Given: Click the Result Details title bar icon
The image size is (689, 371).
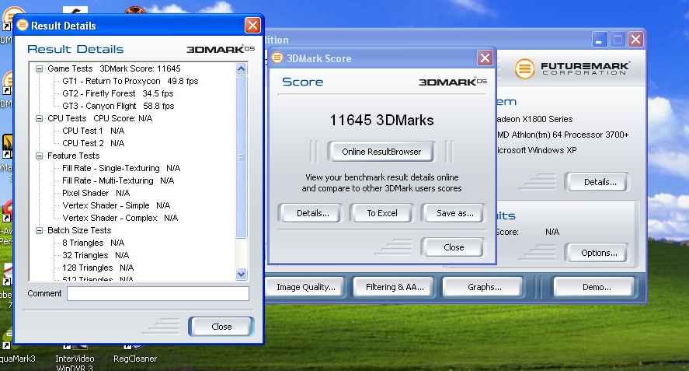Looking at the screenshot, I should [22, 26].
